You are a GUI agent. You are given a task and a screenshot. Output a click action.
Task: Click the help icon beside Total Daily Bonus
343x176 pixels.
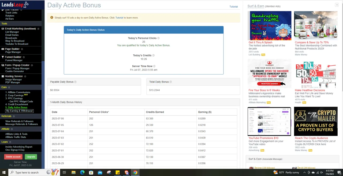point(171,82)
